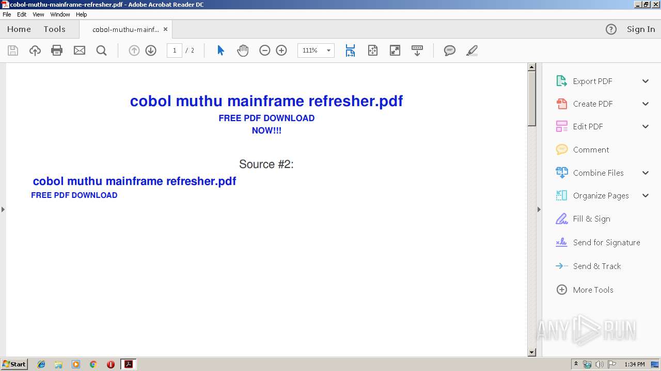Add a sticky note comment
This screenshot has width=661, height=371.
tap(450, 50)
